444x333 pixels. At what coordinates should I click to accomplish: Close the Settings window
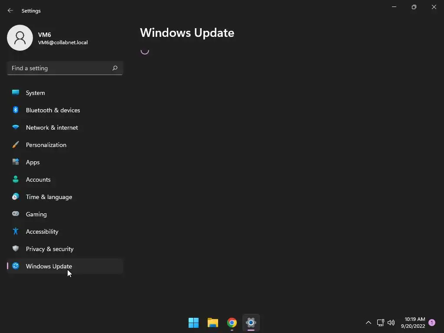pos(434,7)
